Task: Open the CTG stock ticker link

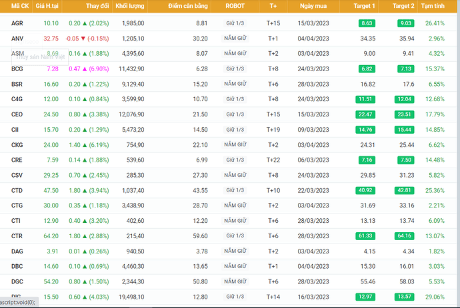Action: (x=17, y=206)
